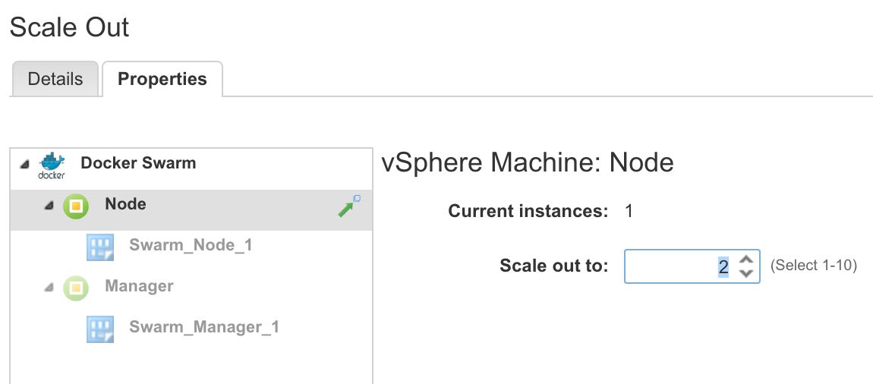873x384 pixels.
Task: Click the Swarm_Node_1 instance icon
Action: [100, 247]
